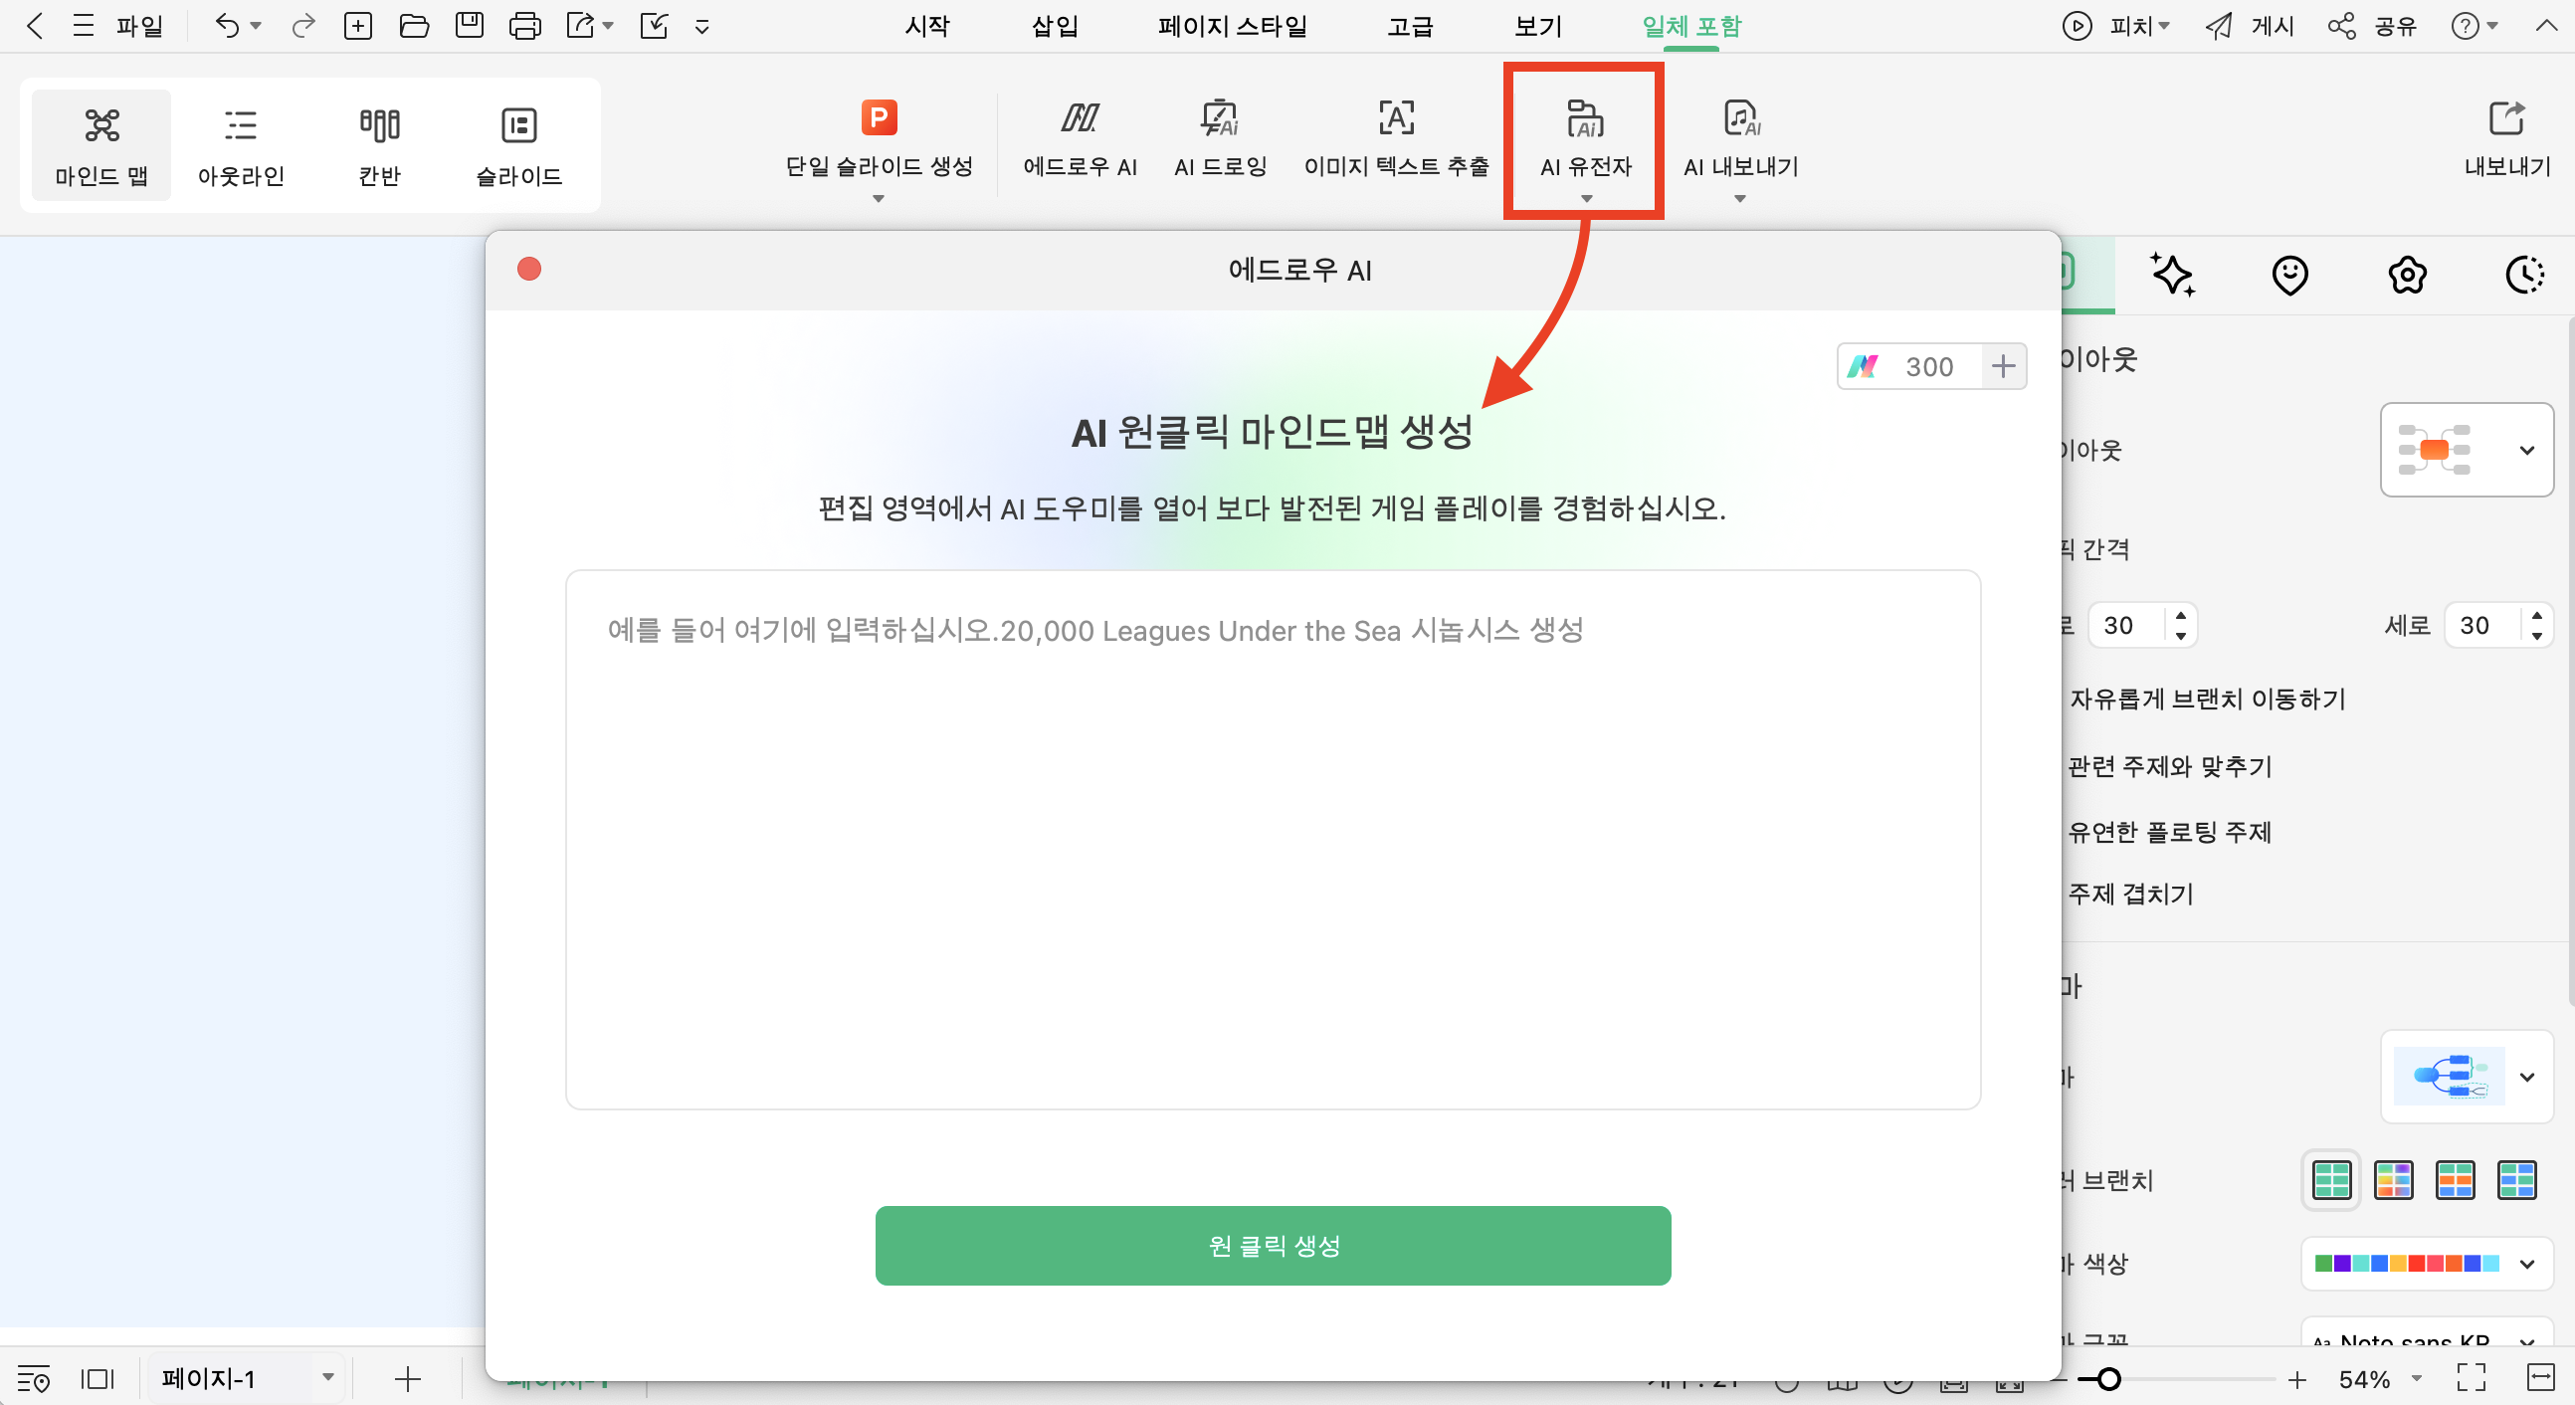Select the first green rainbow branch swatch
2575x1405 pixels.
point(2332,1180)
